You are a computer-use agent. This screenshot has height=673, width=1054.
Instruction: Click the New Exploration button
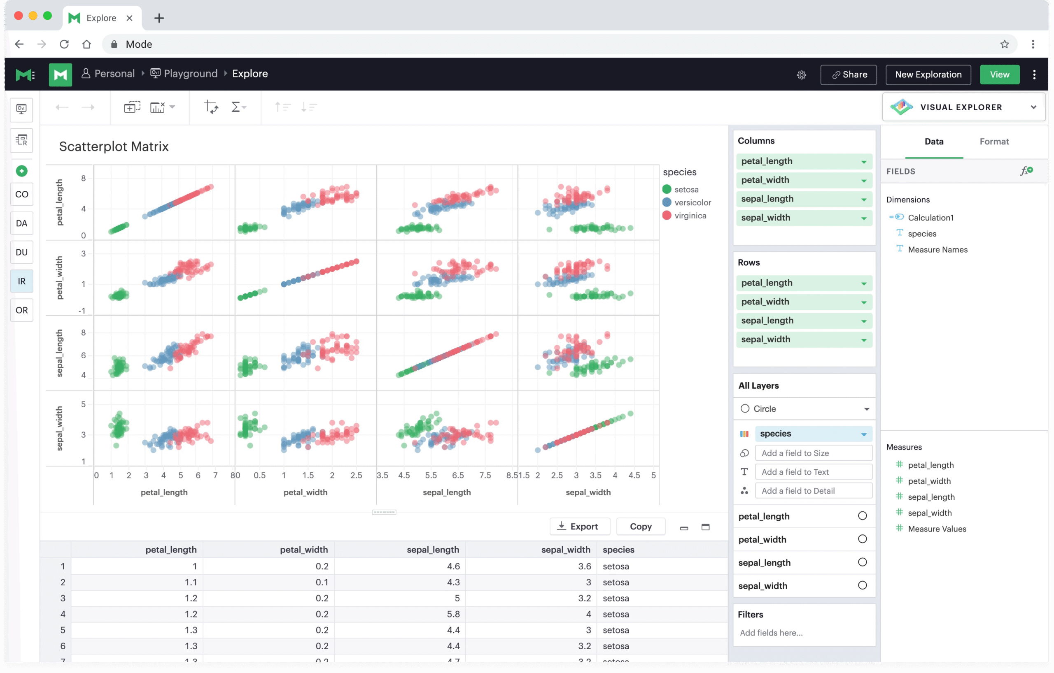pyautogui.click(x=928, y=75)
